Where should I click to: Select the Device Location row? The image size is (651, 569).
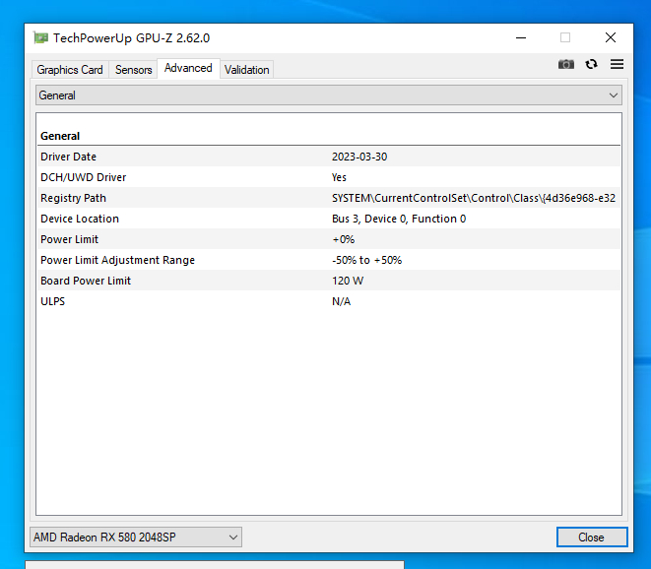329,219
